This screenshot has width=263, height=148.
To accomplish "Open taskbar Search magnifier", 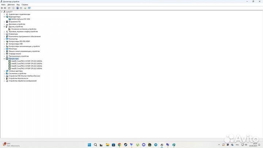I will point(95,145).
